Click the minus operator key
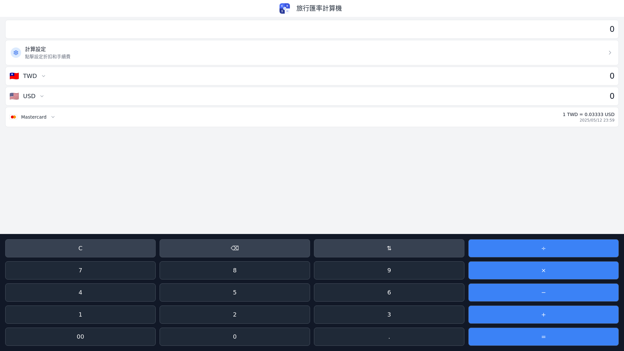Screen dimensions: 624x351 (543, 292)
